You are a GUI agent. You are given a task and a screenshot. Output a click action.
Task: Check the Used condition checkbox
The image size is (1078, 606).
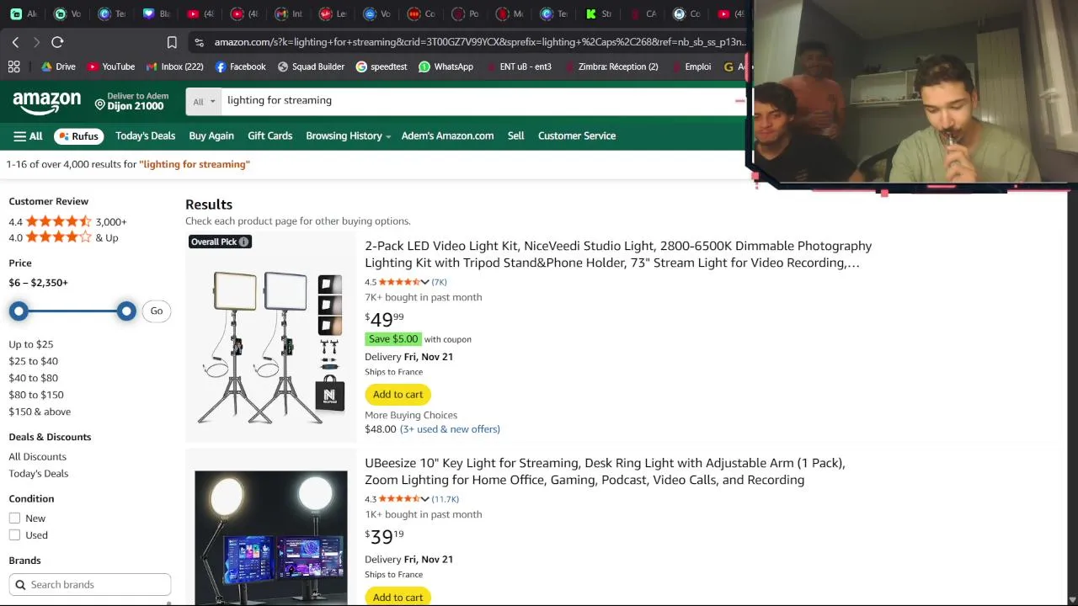tap(14, 535)
